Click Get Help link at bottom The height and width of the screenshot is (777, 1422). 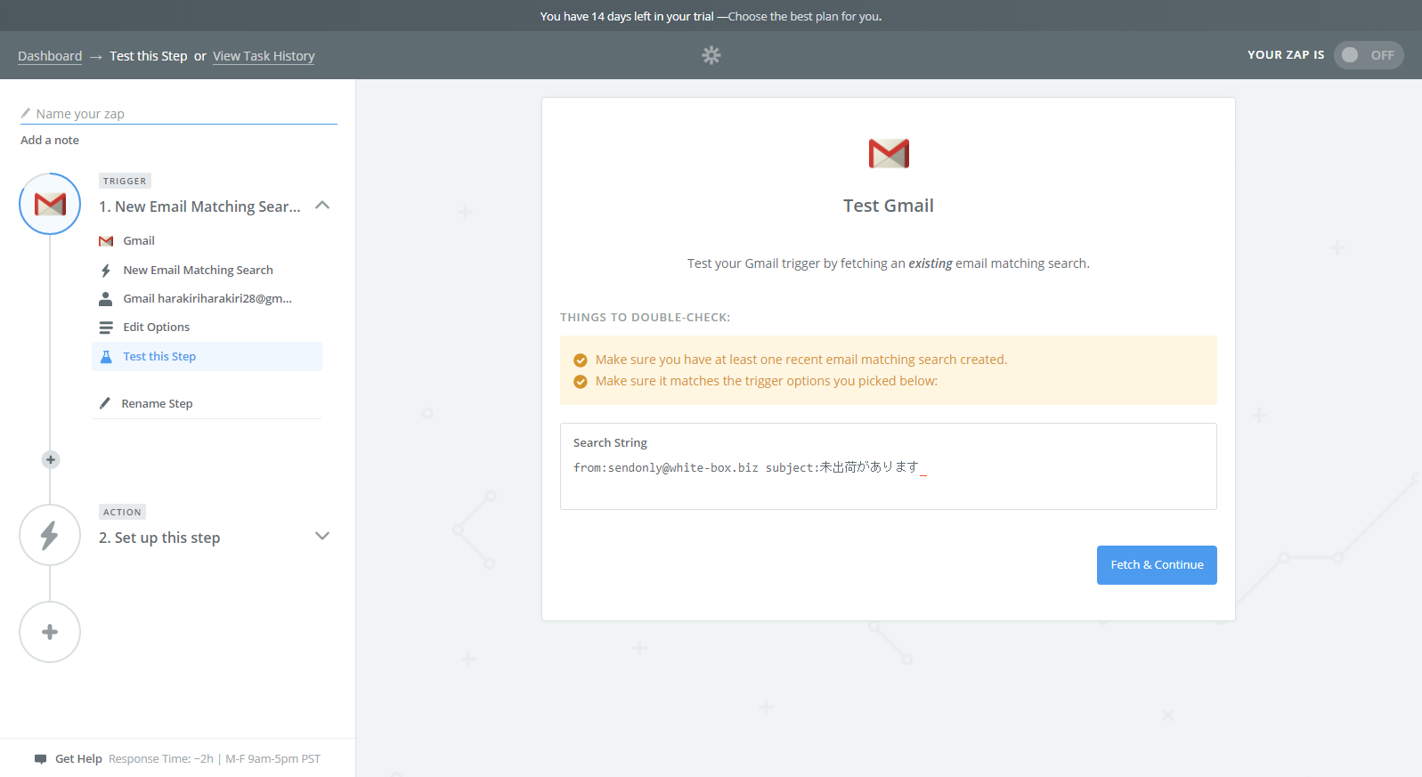(78, 759)
